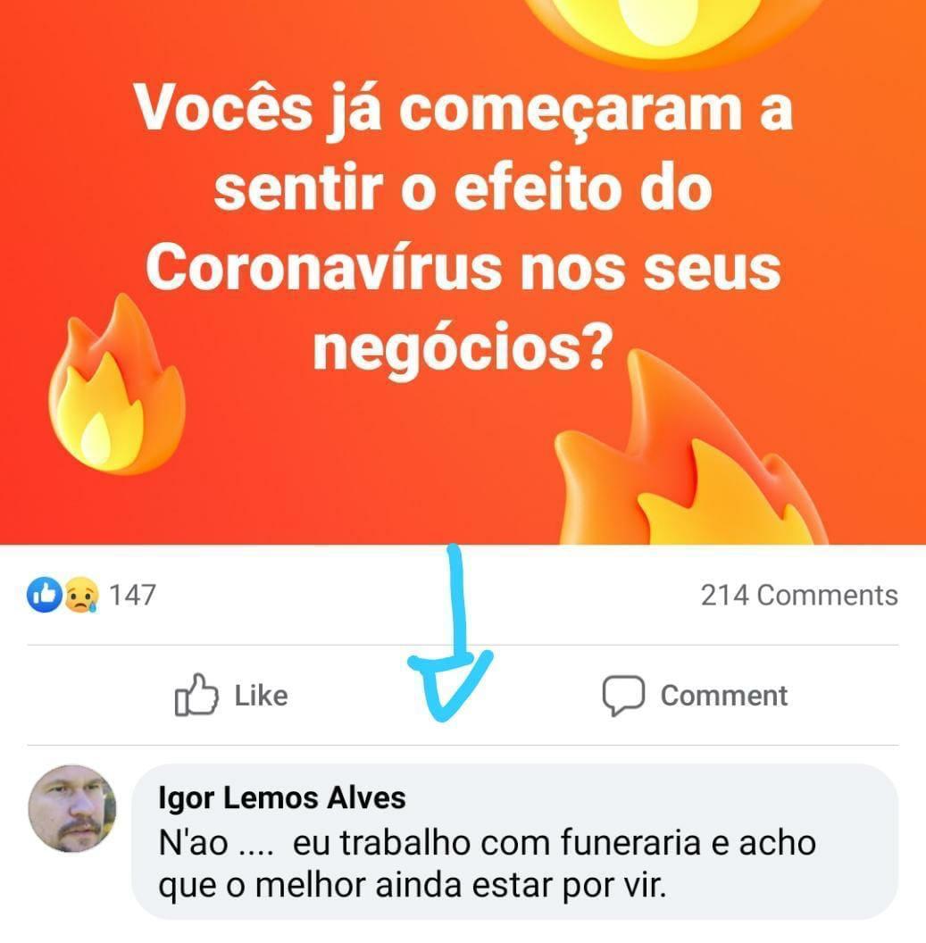Open Igor Lemos Alves profile picture

[x=72, y=808]
